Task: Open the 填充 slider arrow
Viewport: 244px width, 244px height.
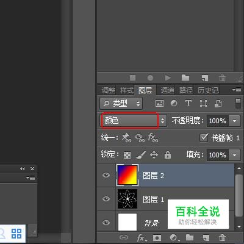Action: (x=235, y=155)
